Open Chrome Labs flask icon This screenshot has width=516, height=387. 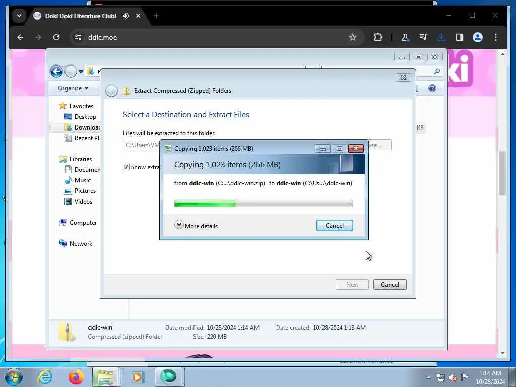(x=405, y=37)
